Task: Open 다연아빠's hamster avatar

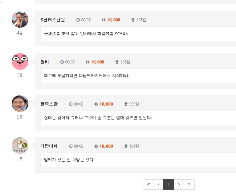Action: [20, 146]
